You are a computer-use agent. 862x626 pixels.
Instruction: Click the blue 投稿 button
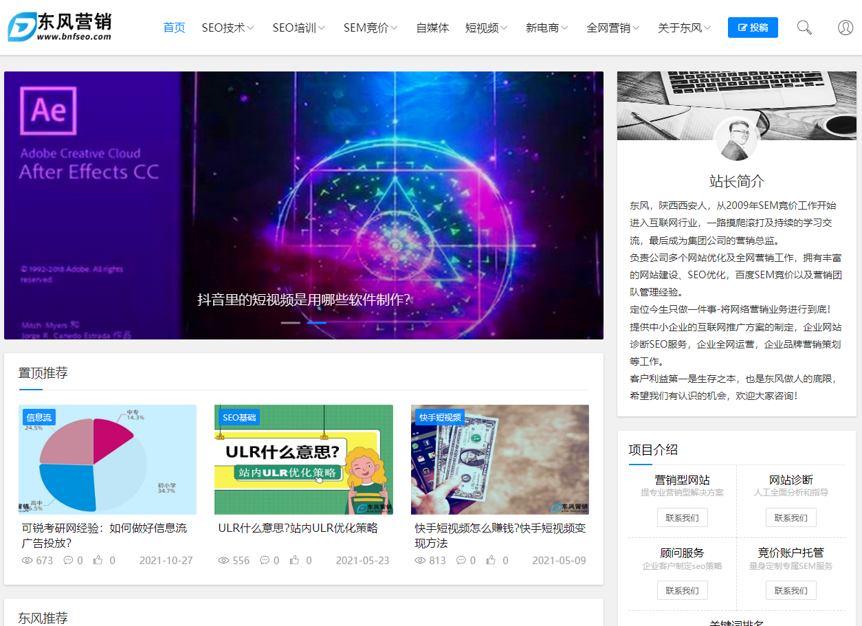pos(753,27)
